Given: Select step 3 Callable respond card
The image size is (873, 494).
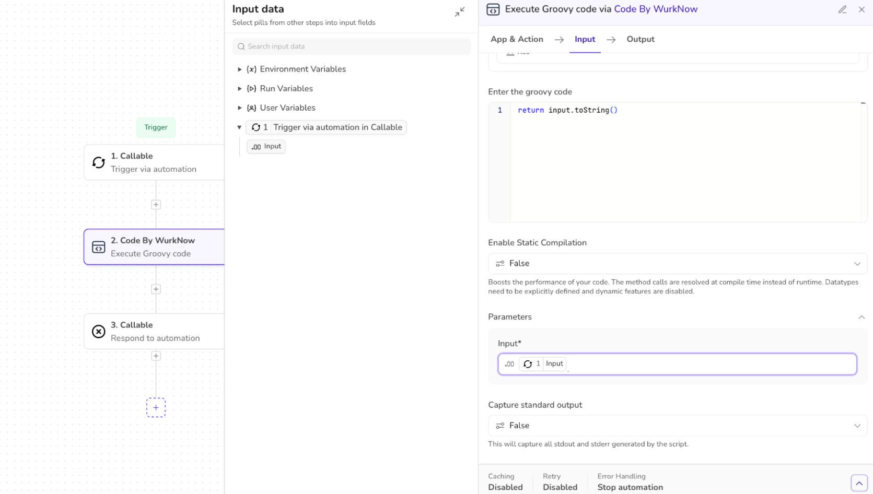Looking at the screenshot, I should tap(154, 332).
